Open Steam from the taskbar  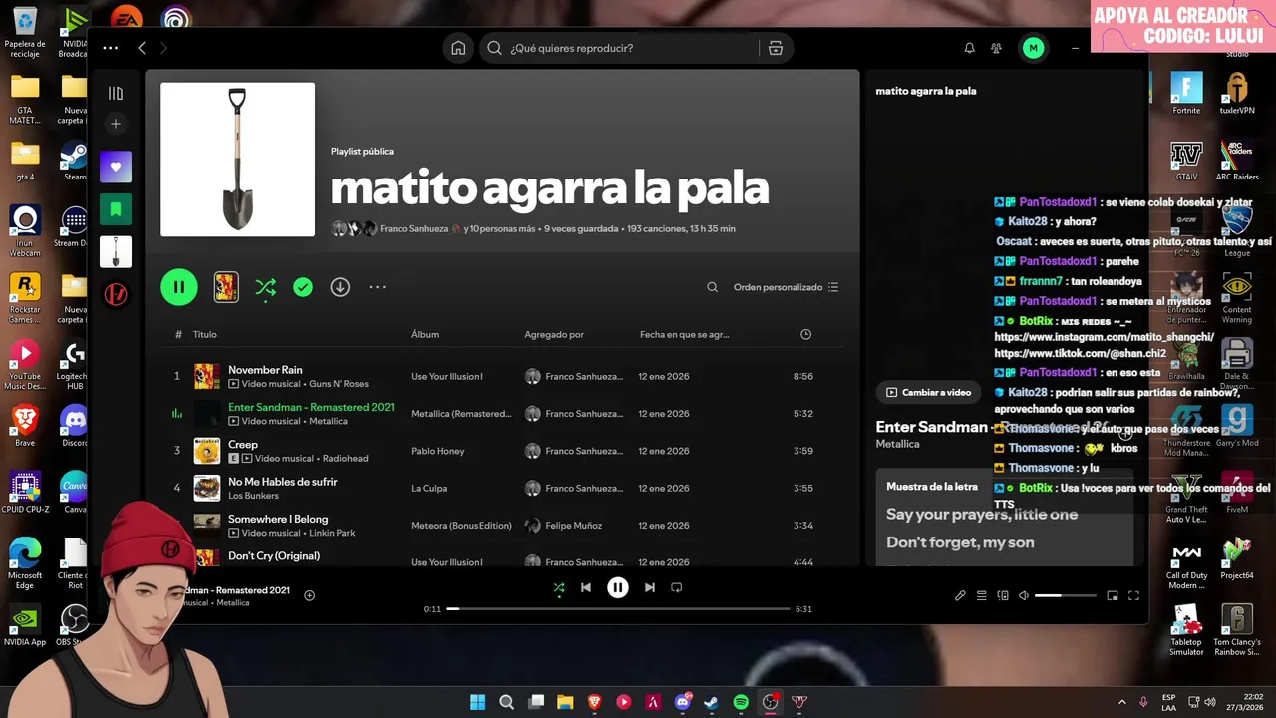click(711, 702)
